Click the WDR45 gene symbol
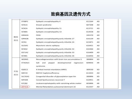The image size is (132, 99). [25, 59]
